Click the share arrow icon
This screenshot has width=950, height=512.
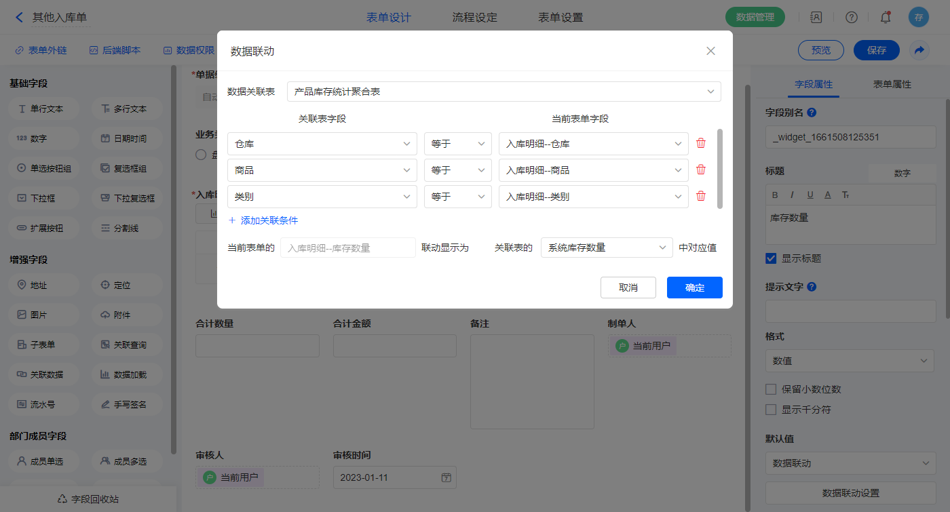[x=919, y=50]
